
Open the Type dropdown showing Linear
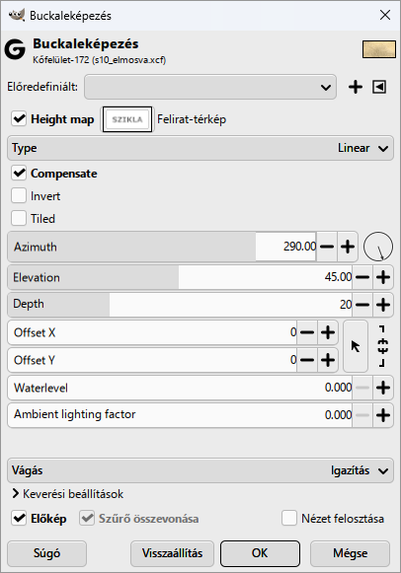pos(200,148)
